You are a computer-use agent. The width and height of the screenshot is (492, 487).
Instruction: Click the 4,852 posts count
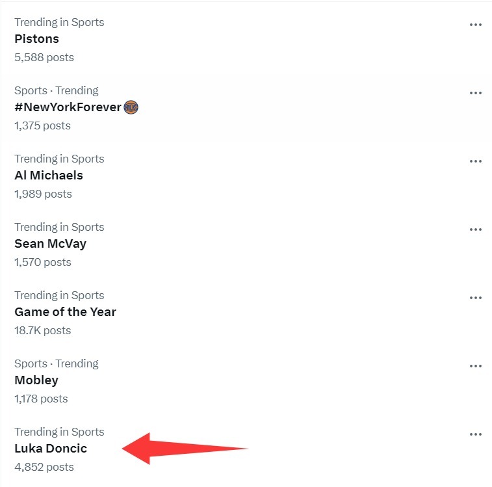[x=44, y=467]
